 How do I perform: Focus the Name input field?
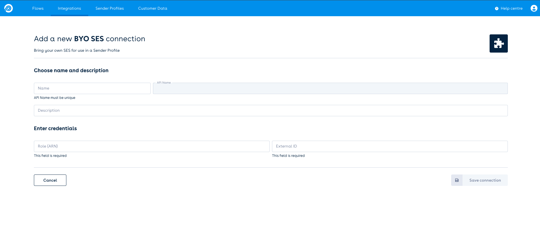92,88
